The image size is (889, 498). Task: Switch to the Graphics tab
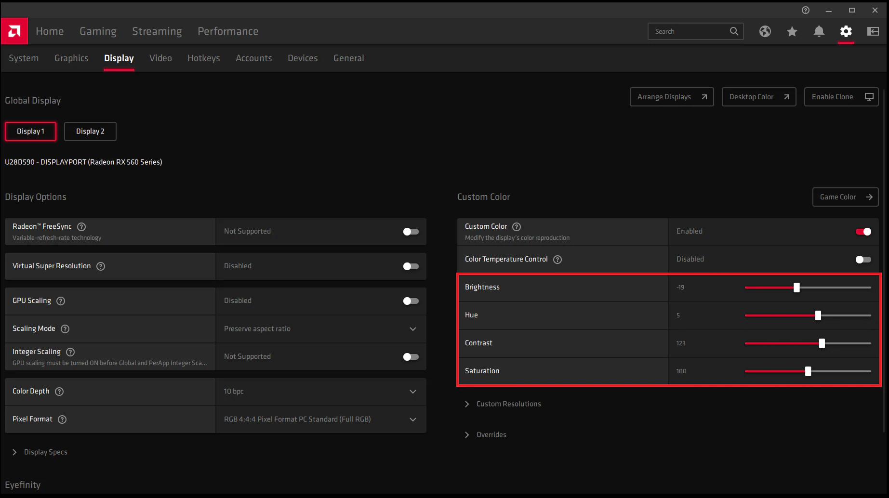[71, 58]
